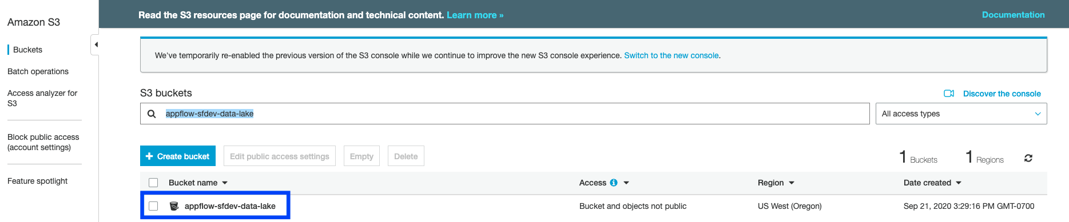Image resolution: width=1069 pixels, height=222 pixels.
Task: Open the All access types dropdown
Action: [x=961, y=114]
